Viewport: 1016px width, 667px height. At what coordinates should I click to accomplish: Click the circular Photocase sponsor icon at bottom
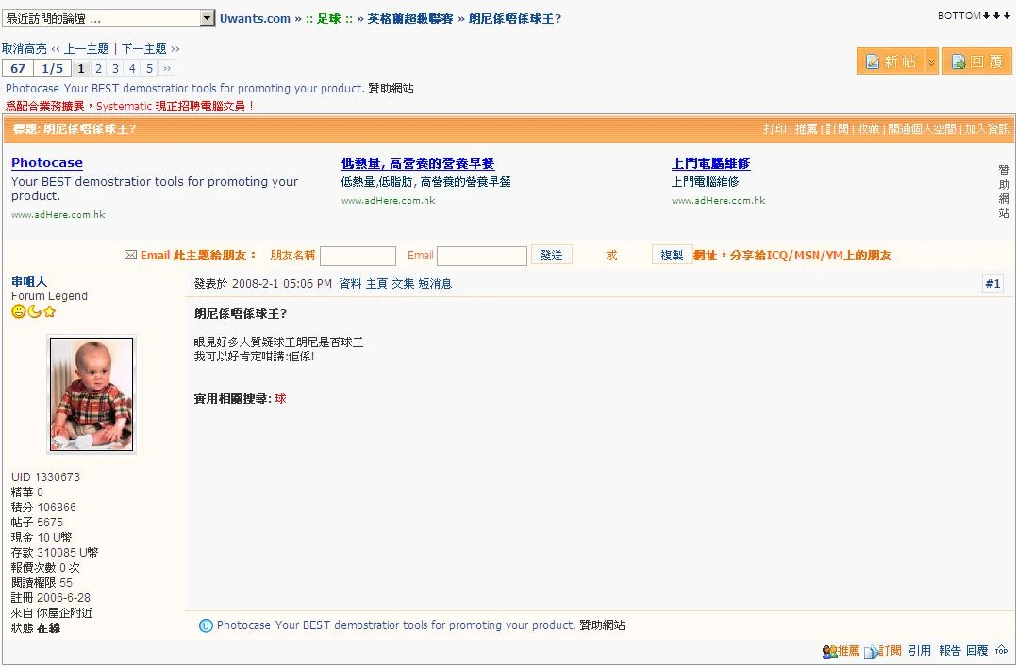(x=206, y=625)
